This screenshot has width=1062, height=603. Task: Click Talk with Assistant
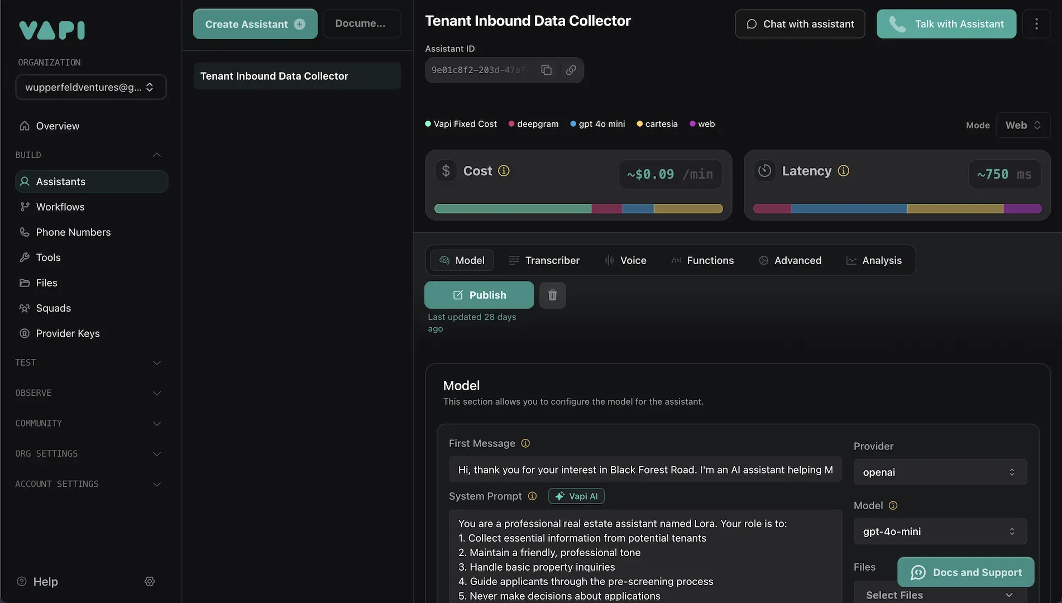coord(946,24)
